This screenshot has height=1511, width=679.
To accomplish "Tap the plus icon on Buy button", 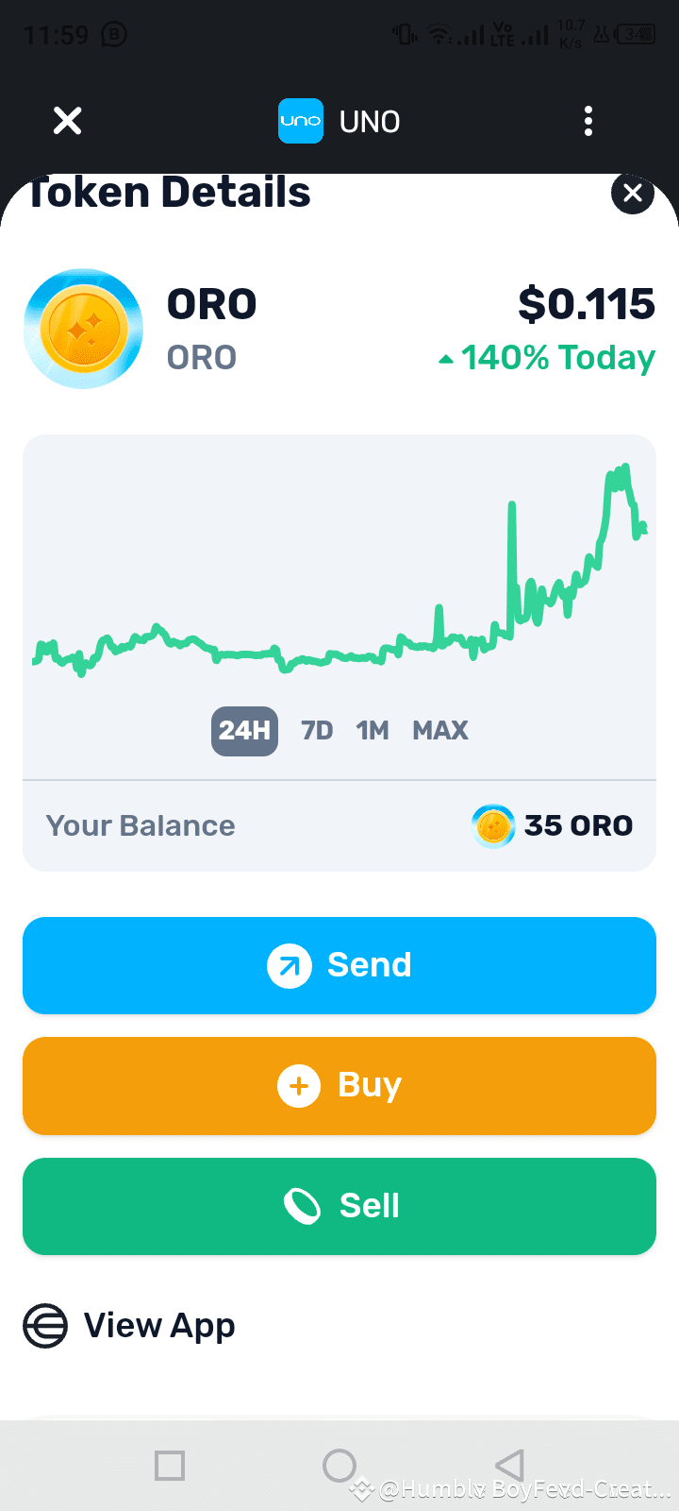I will [299, 1086].
